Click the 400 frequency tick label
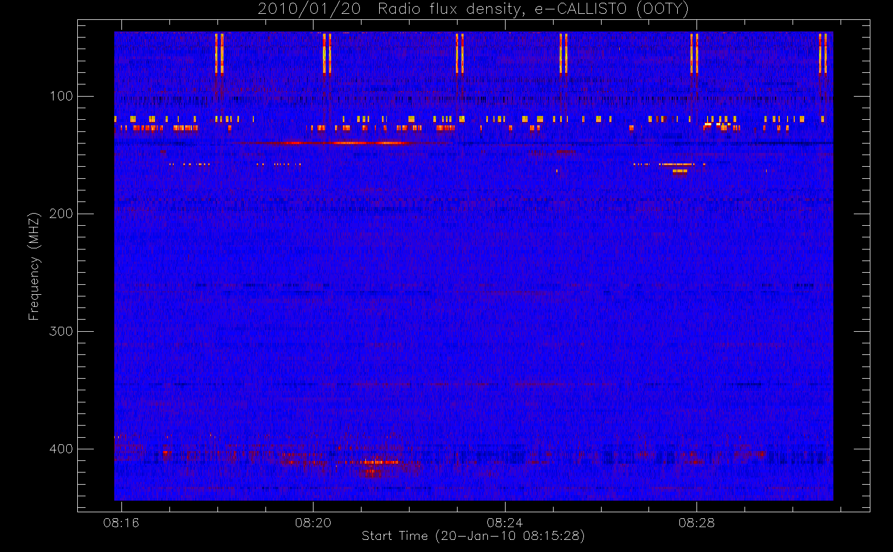Image resolution: width=893 pixels, height=552 pixels. click(x=61, y=449)
